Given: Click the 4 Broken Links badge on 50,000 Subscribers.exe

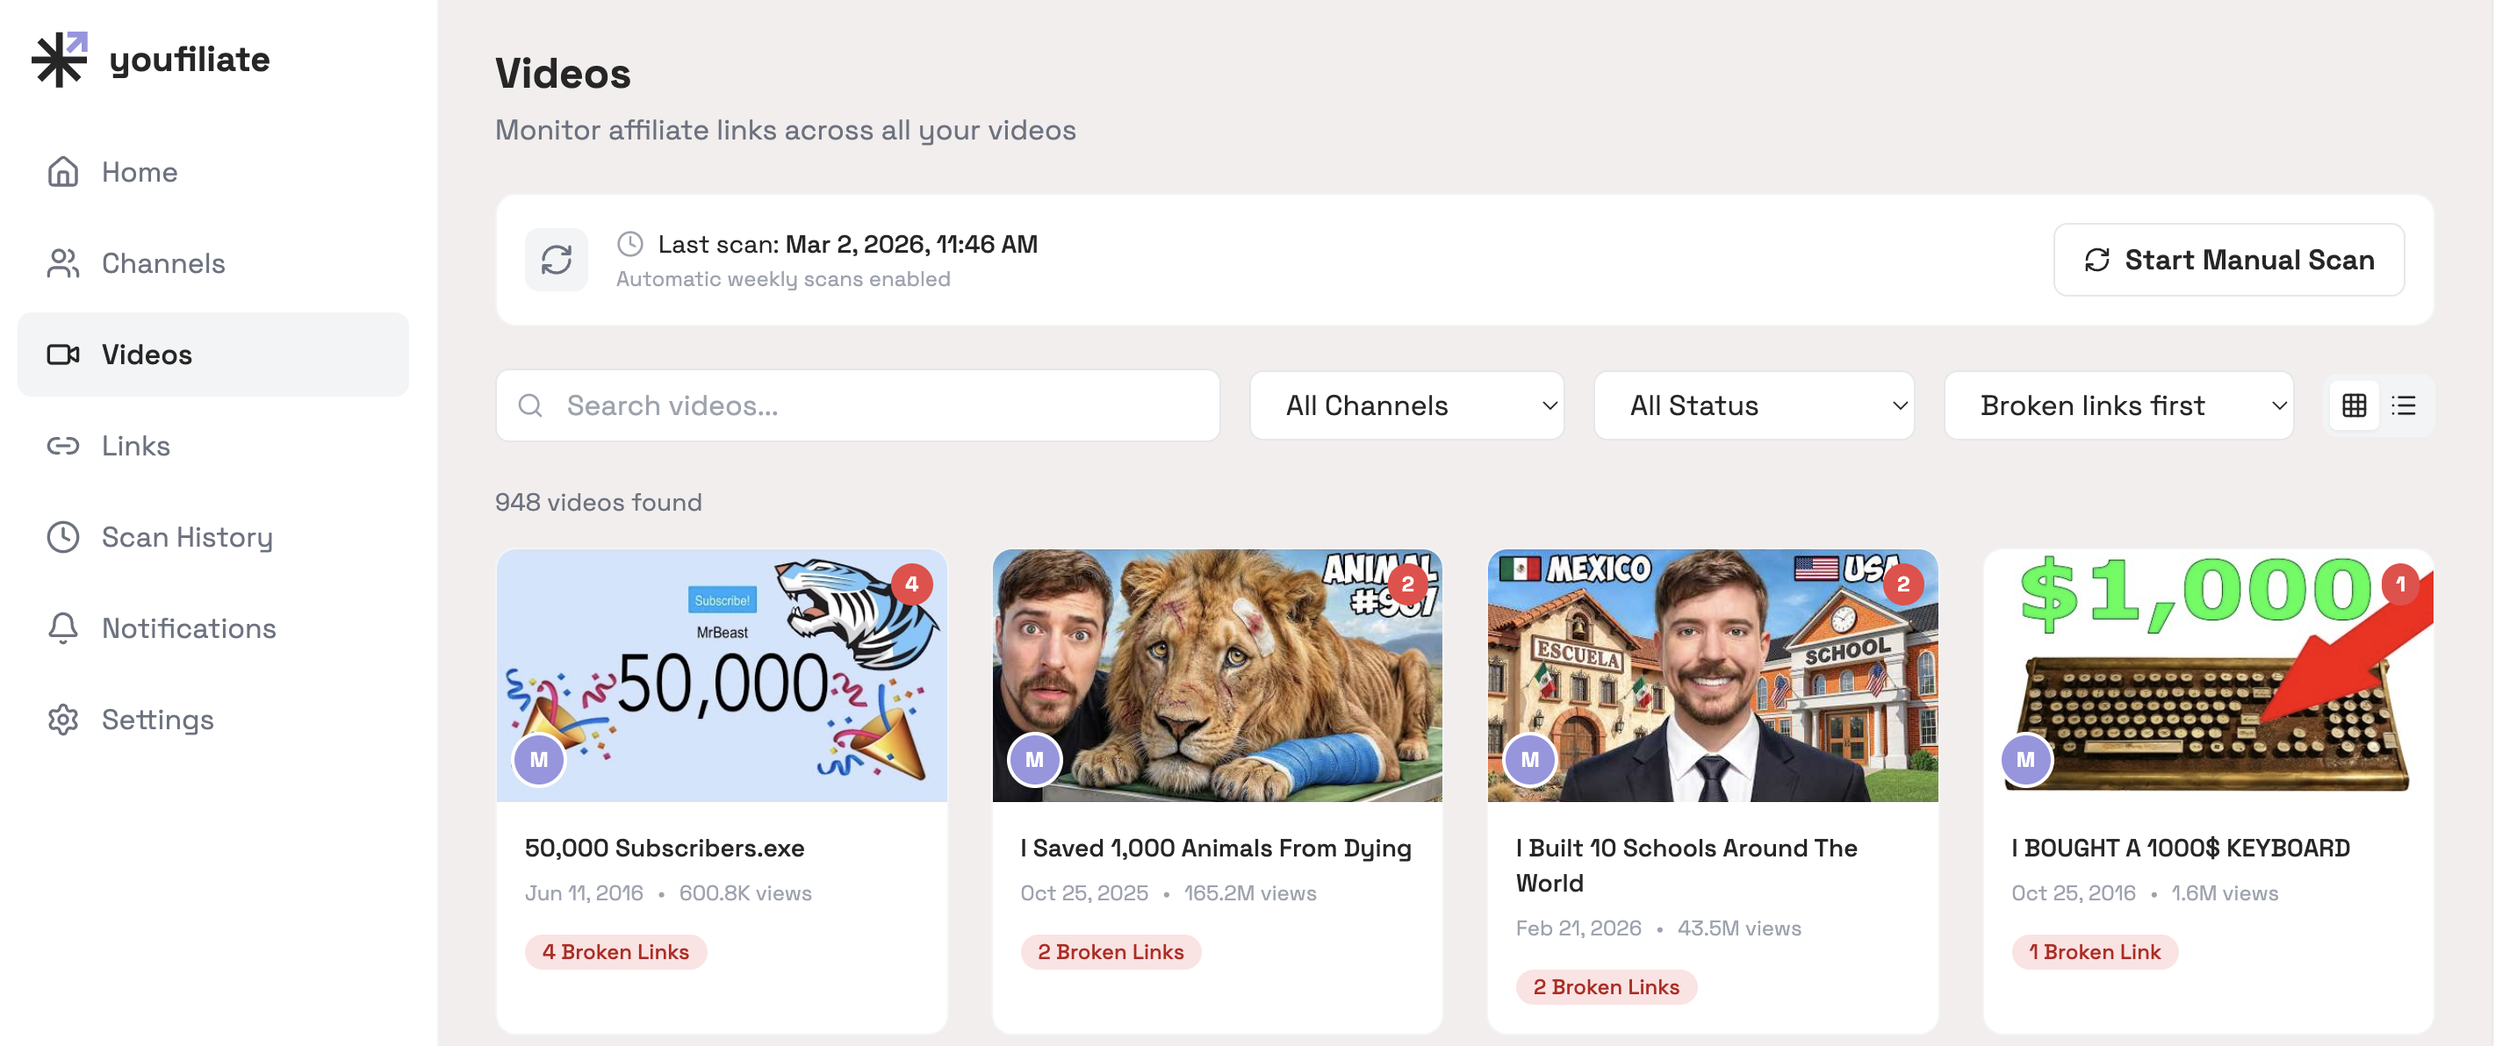Looking at the screenshot, I should (x=616, y=952).
